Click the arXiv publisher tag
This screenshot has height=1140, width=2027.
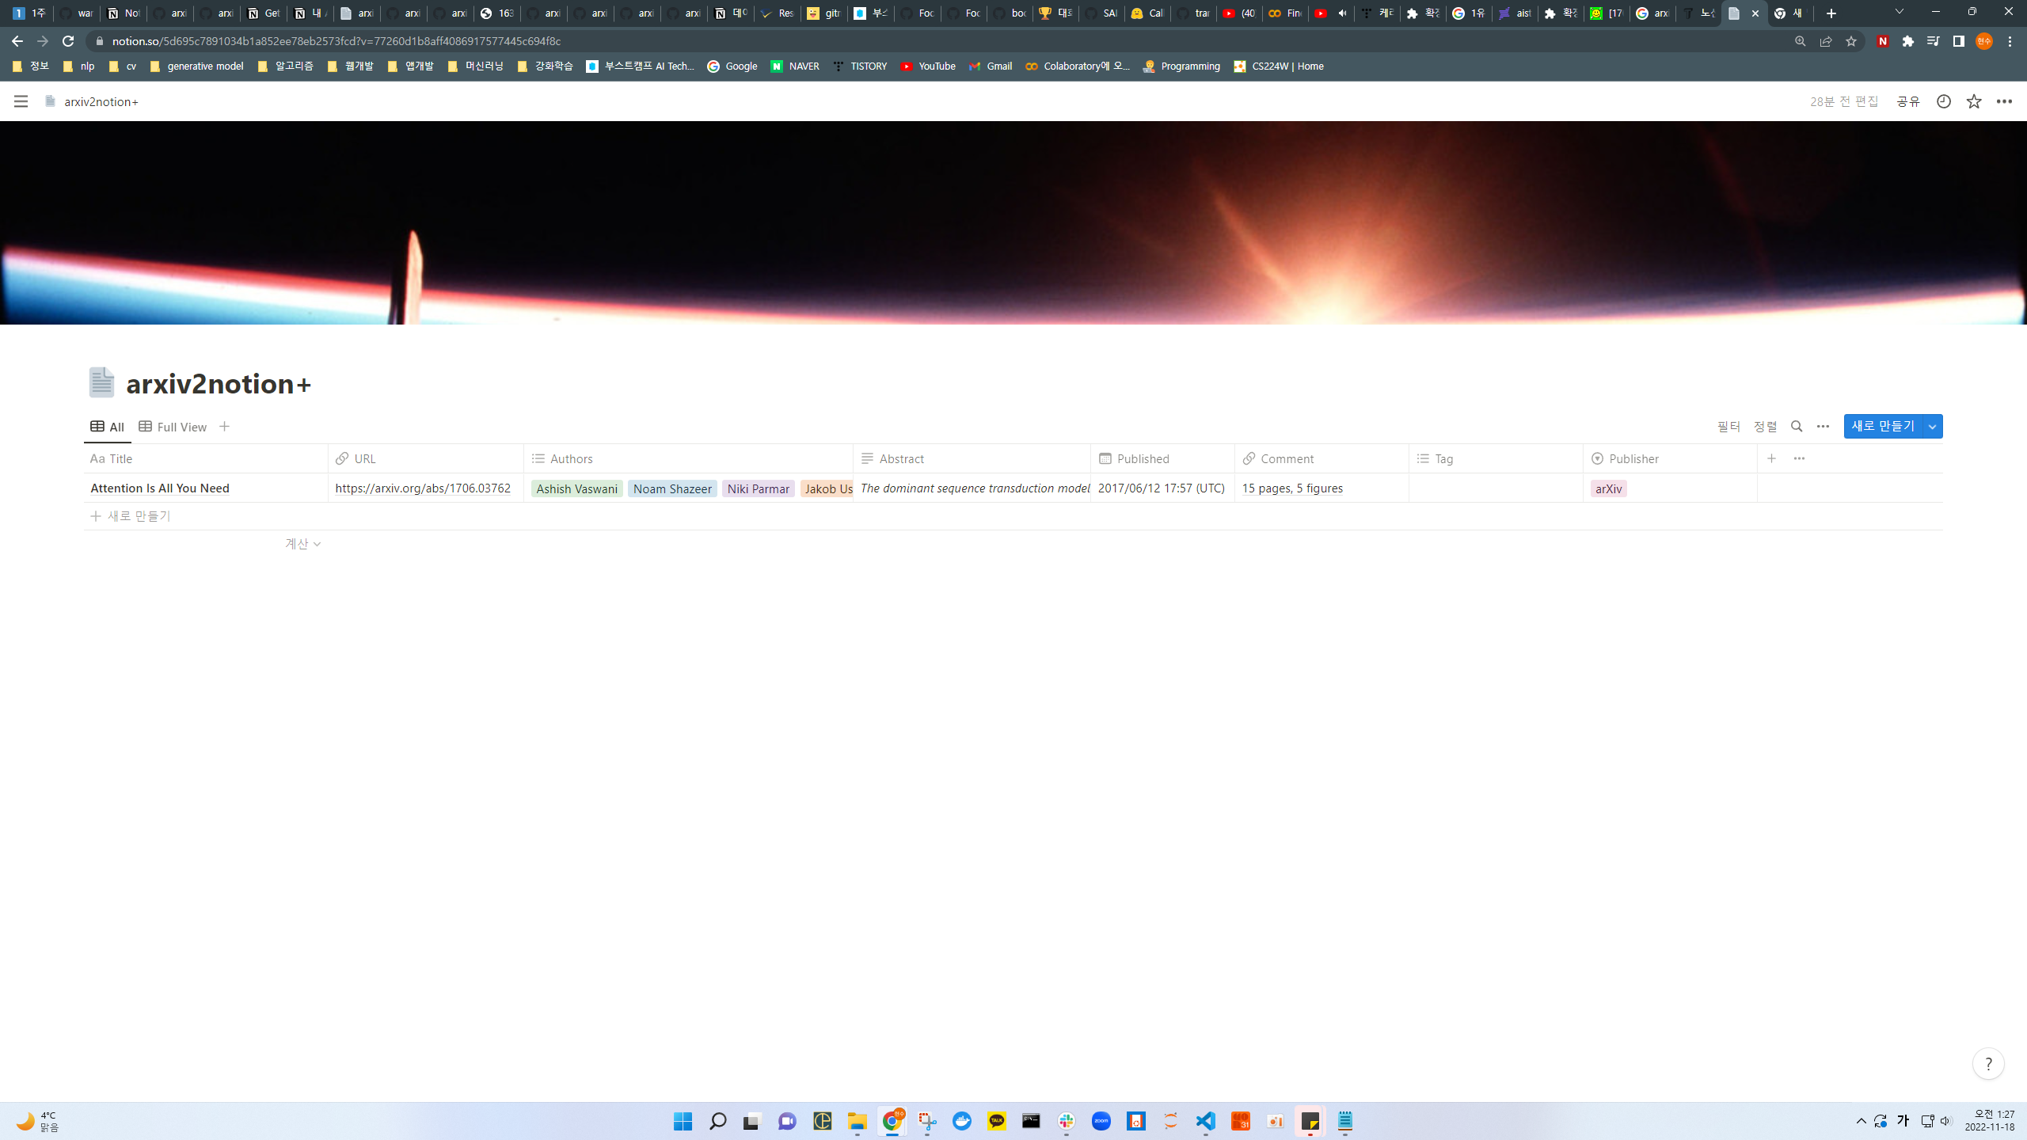pyautogui.click(x=1608, y=488)
